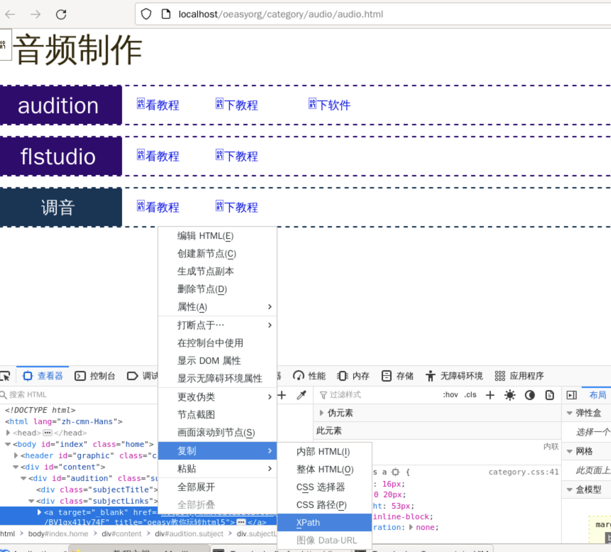Select 删除节点 menu entry
This screenshot has width=611, height=552.
click(217, 289)
